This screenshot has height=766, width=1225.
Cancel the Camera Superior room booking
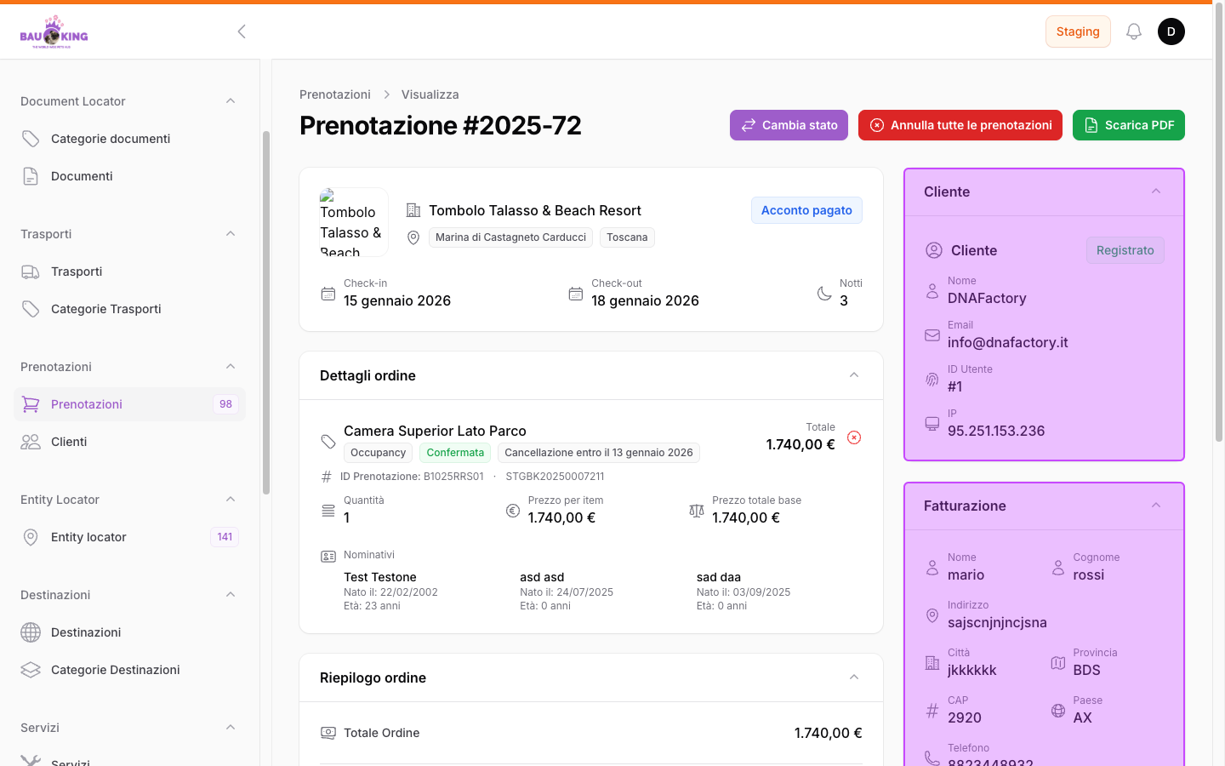pos(854,437)
